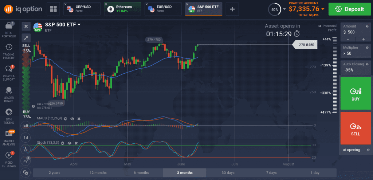
Task: Select the S&P 500 ETF tab
Action: (x=204, y=9)
